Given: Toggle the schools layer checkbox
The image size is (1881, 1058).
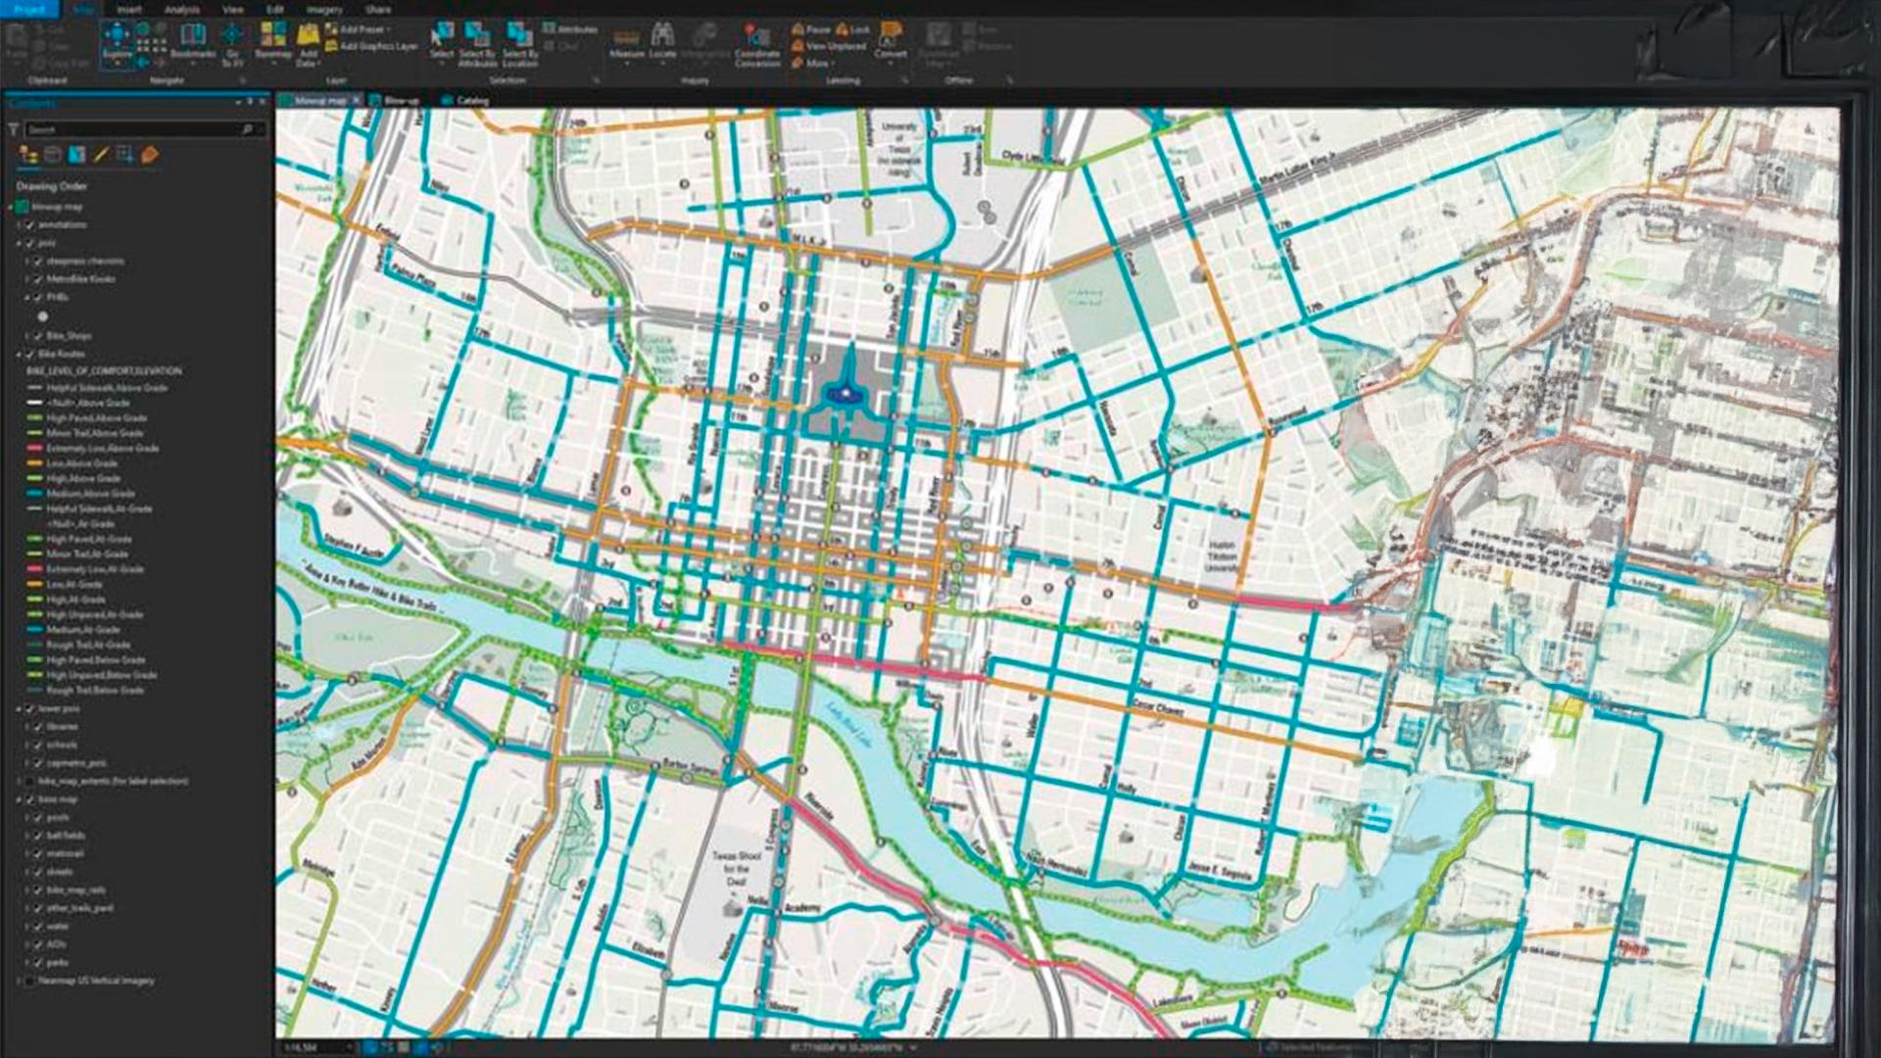Looking at the screenshot, I should point(38,745).
